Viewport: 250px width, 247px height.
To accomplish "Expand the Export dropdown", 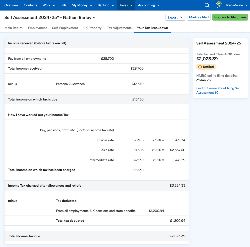I will coord(175,17).
